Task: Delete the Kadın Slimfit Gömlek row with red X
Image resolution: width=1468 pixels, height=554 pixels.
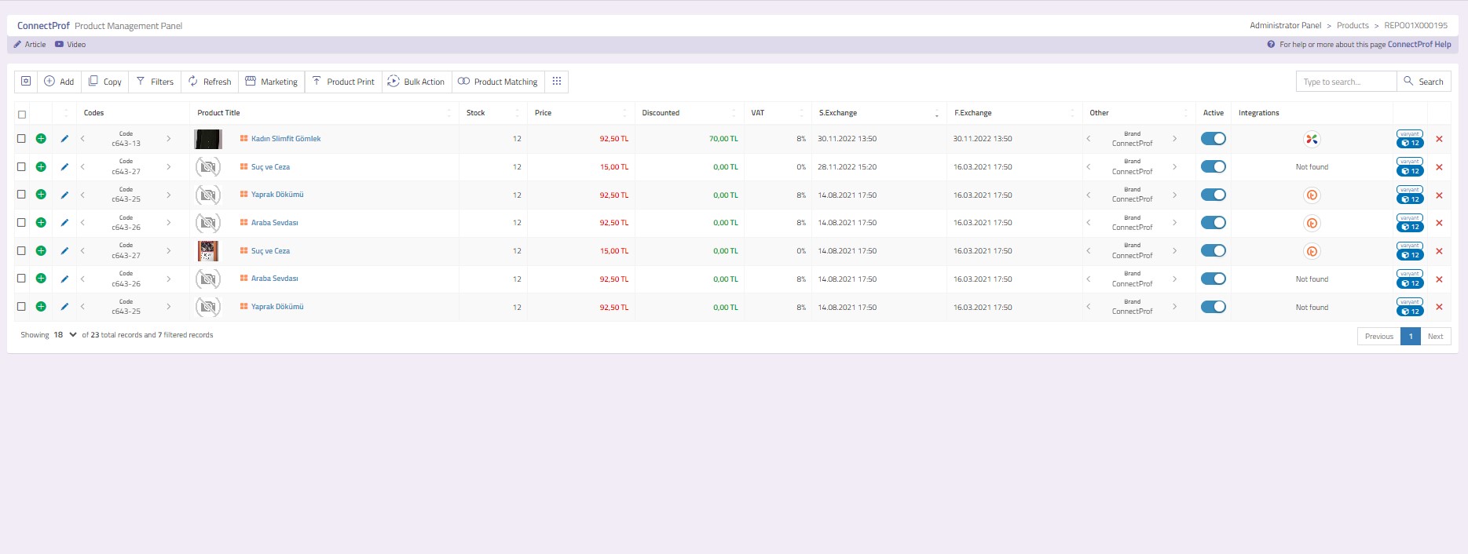Action: (x=1439, y=139)
